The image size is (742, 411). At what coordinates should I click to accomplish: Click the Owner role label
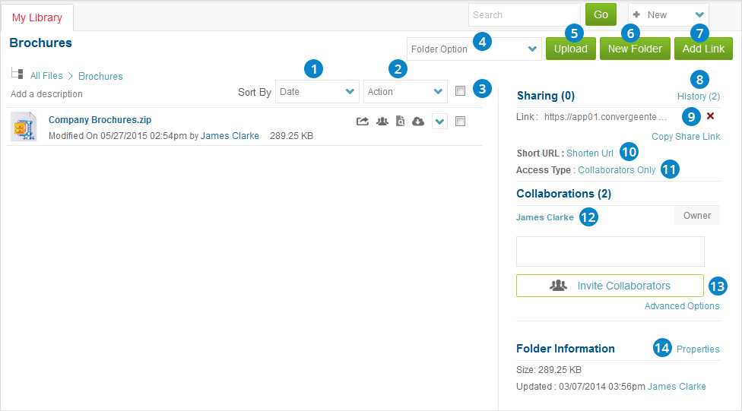697,216
